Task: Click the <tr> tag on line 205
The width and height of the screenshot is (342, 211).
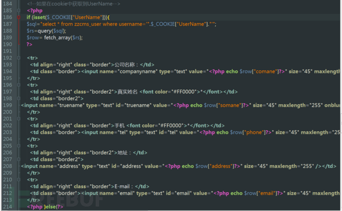Action: click(x=33, y=146)
